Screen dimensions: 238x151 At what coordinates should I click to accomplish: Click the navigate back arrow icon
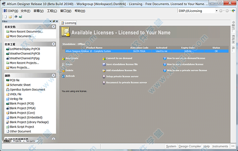click(x=221, y=11)
